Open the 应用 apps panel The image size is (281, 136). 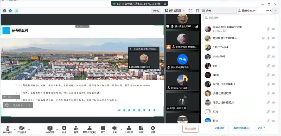coord(141,129)
